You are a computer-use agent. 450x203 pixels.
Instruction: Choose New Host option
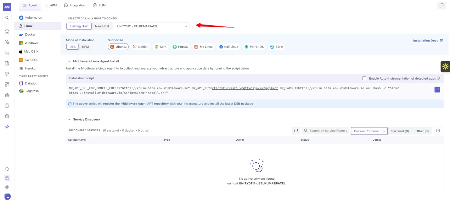point(102,26)
